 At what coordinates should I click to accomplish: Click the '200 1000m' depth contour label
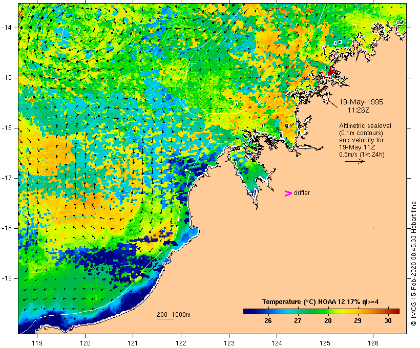[174, 315]
